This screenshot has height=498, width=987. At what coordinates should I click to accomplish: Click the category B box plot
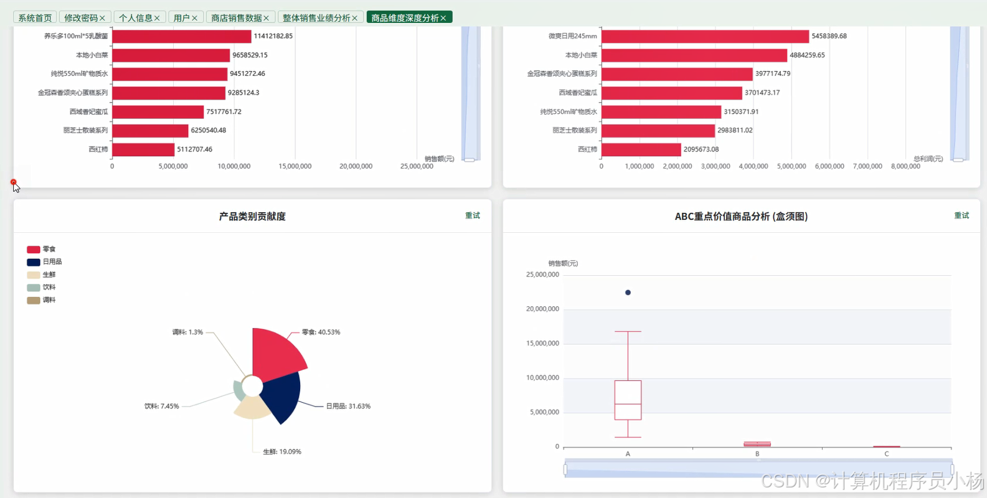(x=757, y=444)
